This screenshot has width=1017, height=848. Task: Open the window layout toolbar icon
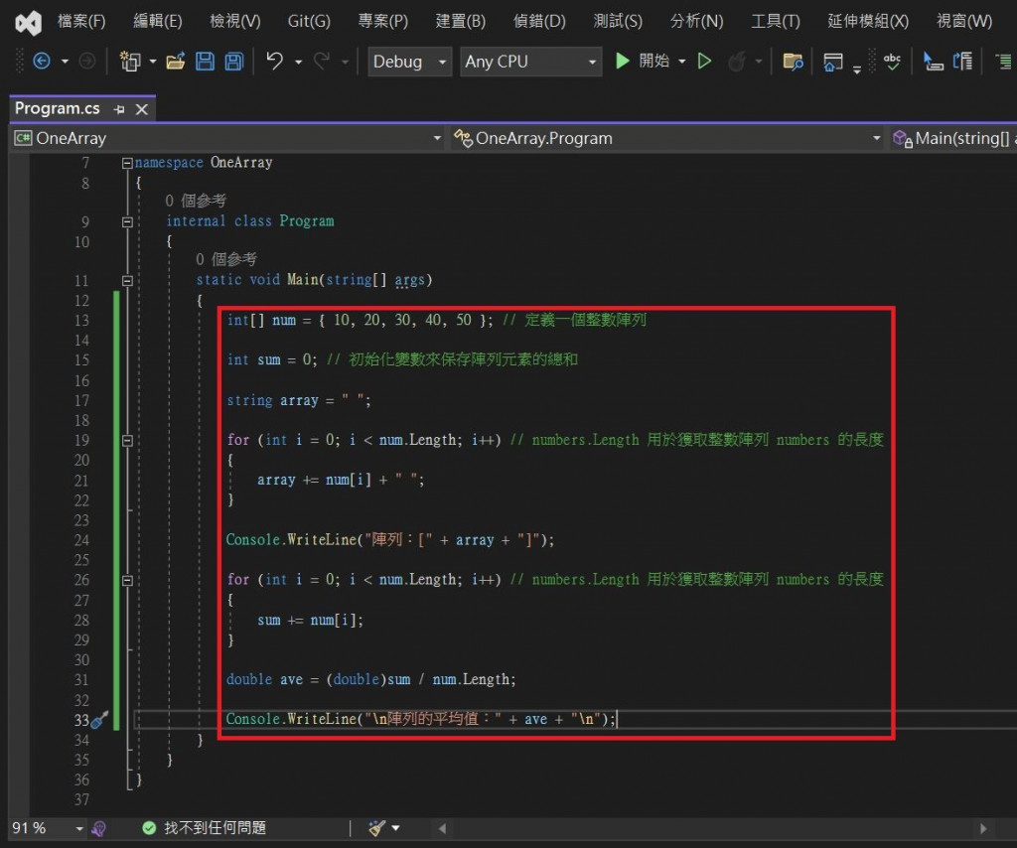(x=833, y=63)
